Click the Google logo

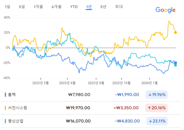point(166,10)
